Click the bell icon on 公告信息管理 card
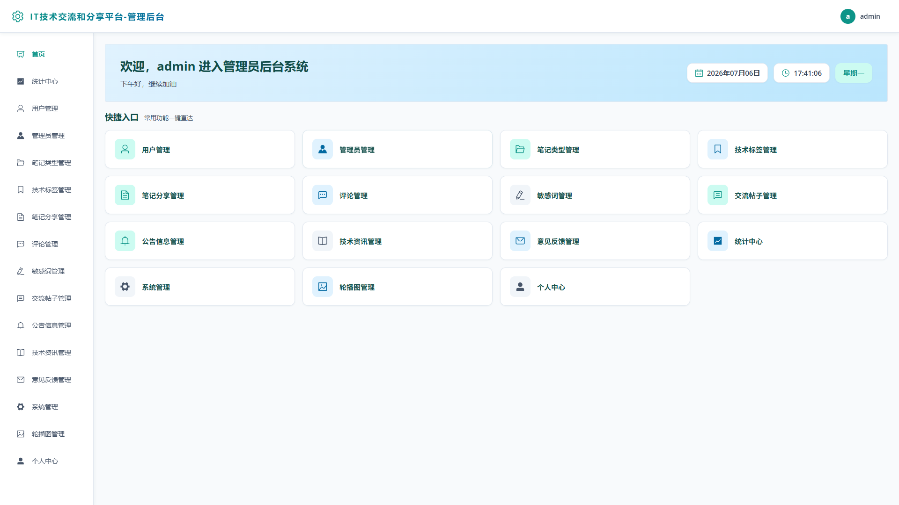Image resolution: width=899 pixels, height=505 pixels. pos(125,241)
